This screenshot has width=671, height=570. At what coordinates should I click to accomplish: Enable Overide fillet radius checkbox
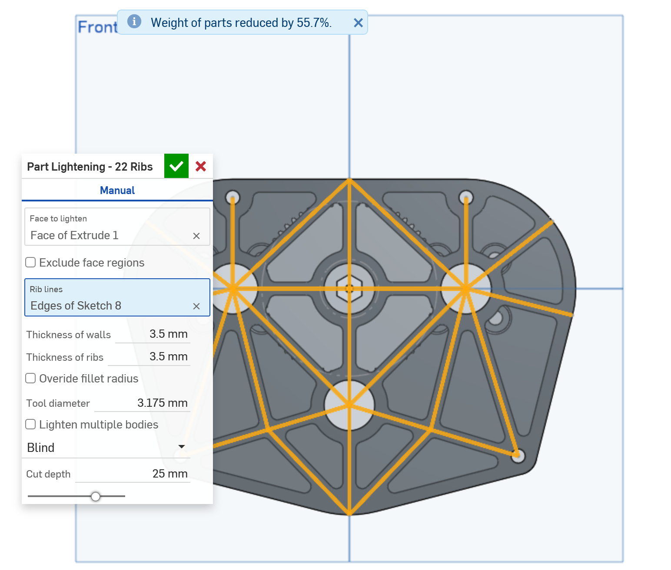pyautogui.click(x=30, y=378)
